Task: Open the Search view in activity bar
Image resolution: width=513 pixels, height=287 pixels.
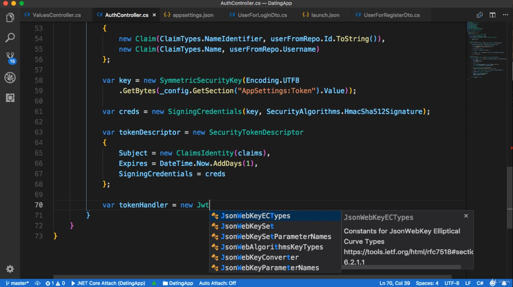Action: click(x=10, y=37)
